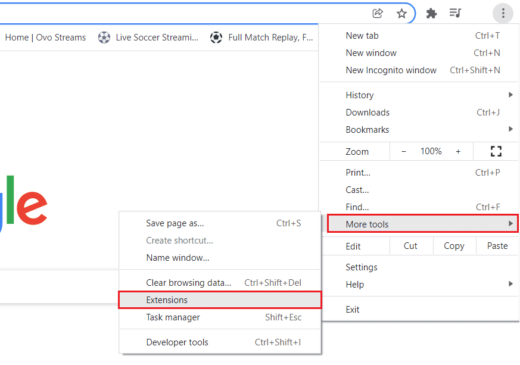Select Name window... in submenu
Viewport: 520px width, 365px height.
click(x=220, y=258)
